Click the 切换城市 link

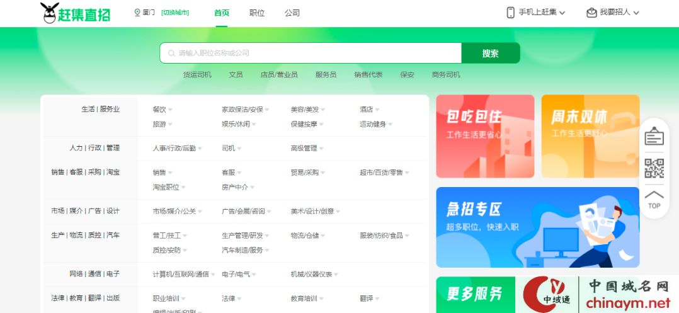[175, 13]
